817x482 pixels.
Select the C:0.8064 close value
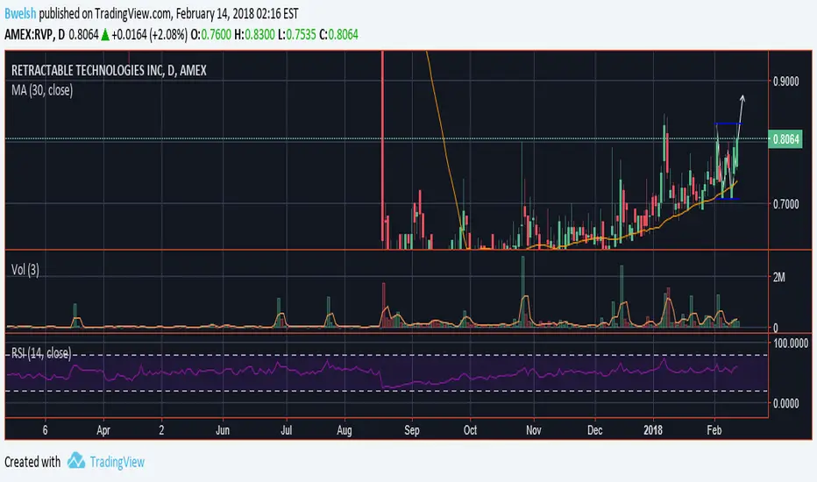click(x=338, y=35)
